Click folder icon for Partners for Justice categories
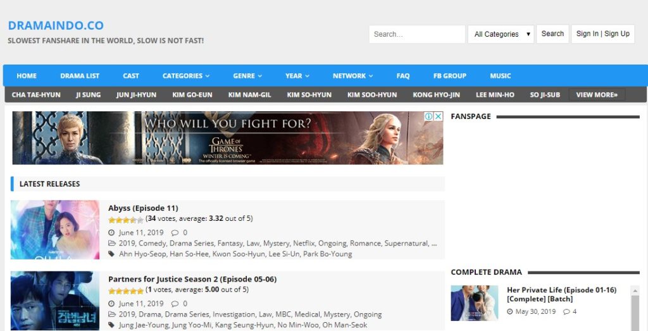The height and width of the screenshot is (331, 648). [x=111, y=315]
